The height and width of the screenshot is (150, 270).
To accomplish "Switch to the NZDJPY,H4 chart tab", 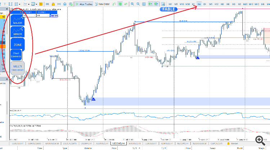I will [183, 144].
